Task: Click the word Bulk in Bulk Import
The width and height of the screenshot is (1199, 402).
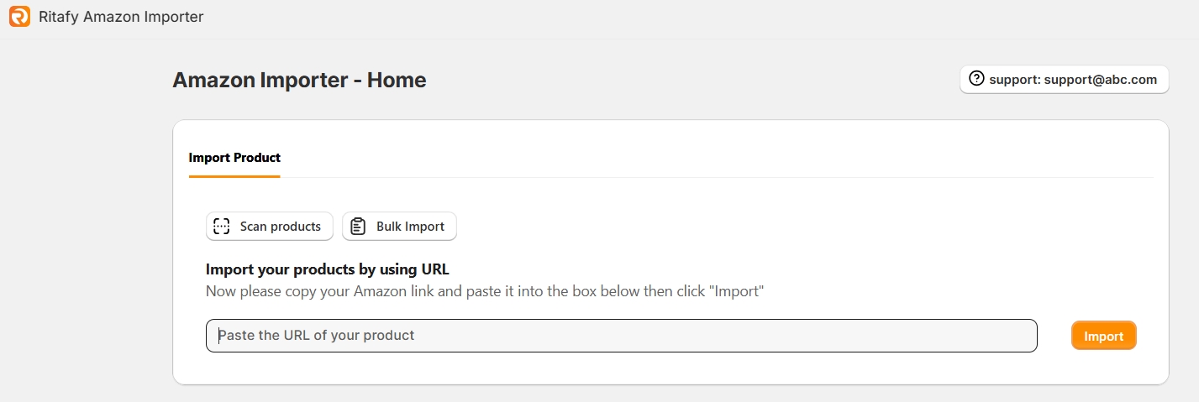Action: tap(390, 227)
